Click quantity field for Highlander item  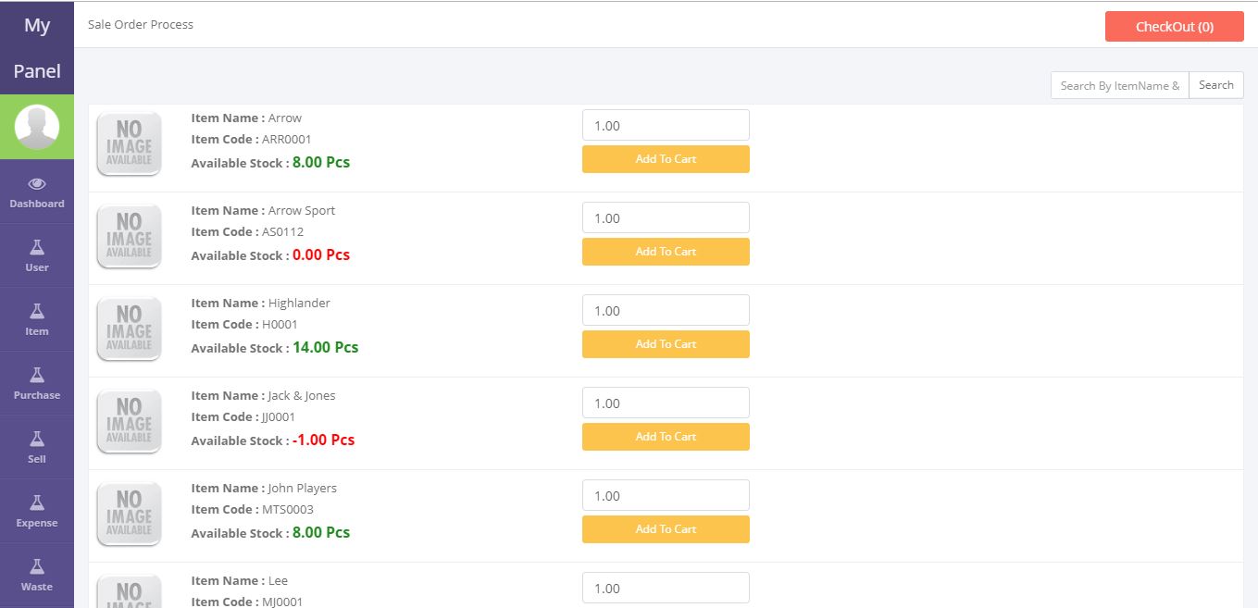click(x=666, y=311)
